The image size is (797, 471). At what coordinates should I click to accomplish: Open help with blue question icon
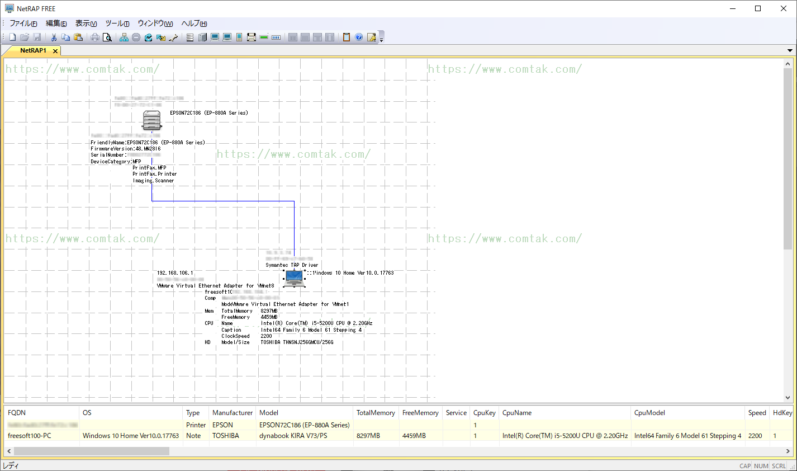pyautogui.click(x=359, y=37)
